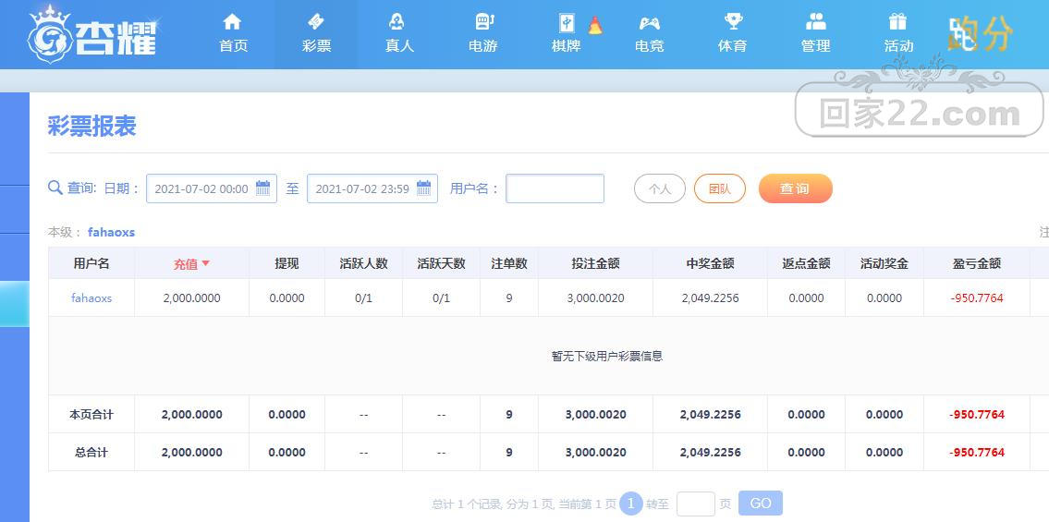Viewport: 1049px width, 522px height.
Task: Click the orange 查询 search button
Action: (x=796, y=188)
